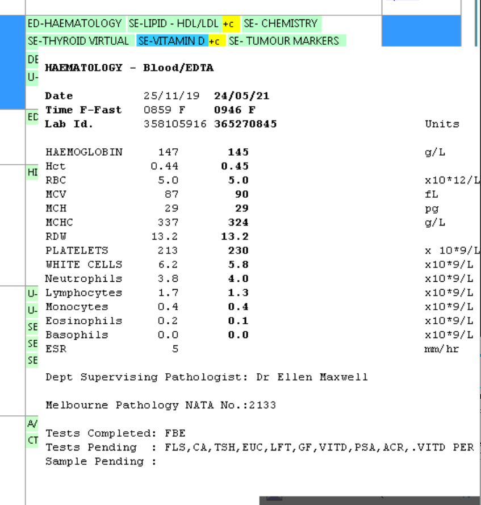Open the highlighted SE-VITAMIN D result
Screen dimensions: 481x505
173,41
